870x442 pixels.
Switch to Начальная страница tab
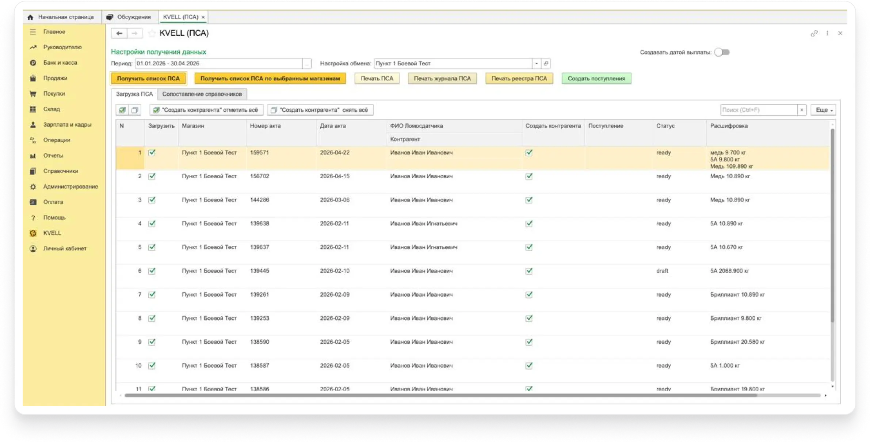62,17
